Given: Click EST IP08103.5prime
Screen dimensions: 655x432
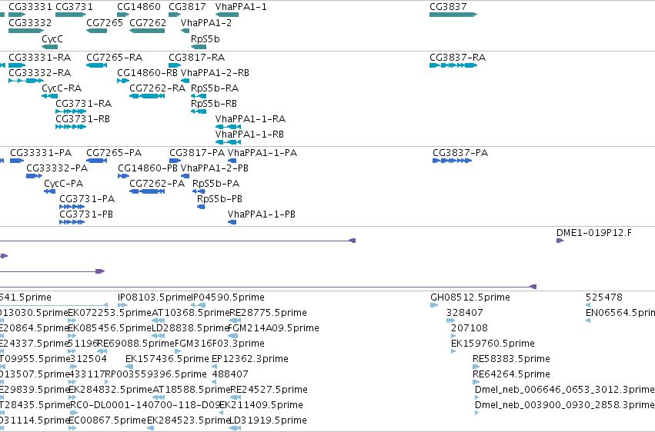Looking at the screenshot, I should pyautogui.click(x=123, y=305).
